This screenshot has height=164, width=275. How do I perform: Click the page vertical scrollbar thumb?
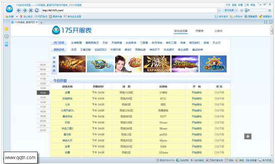click(272, 31)
